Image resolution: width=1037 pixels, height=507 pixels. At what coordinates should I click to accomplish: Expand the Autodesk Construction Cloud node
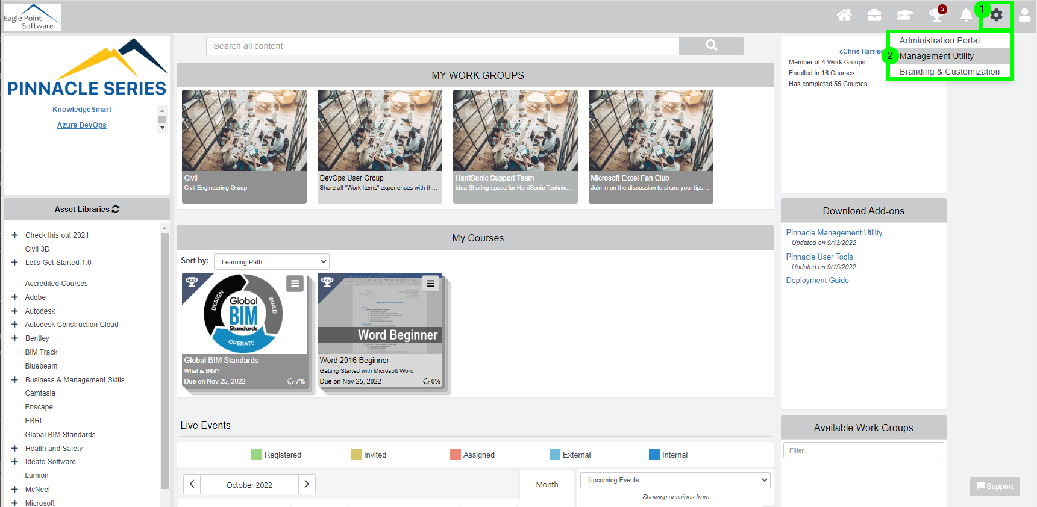click(x=14, y=325)
